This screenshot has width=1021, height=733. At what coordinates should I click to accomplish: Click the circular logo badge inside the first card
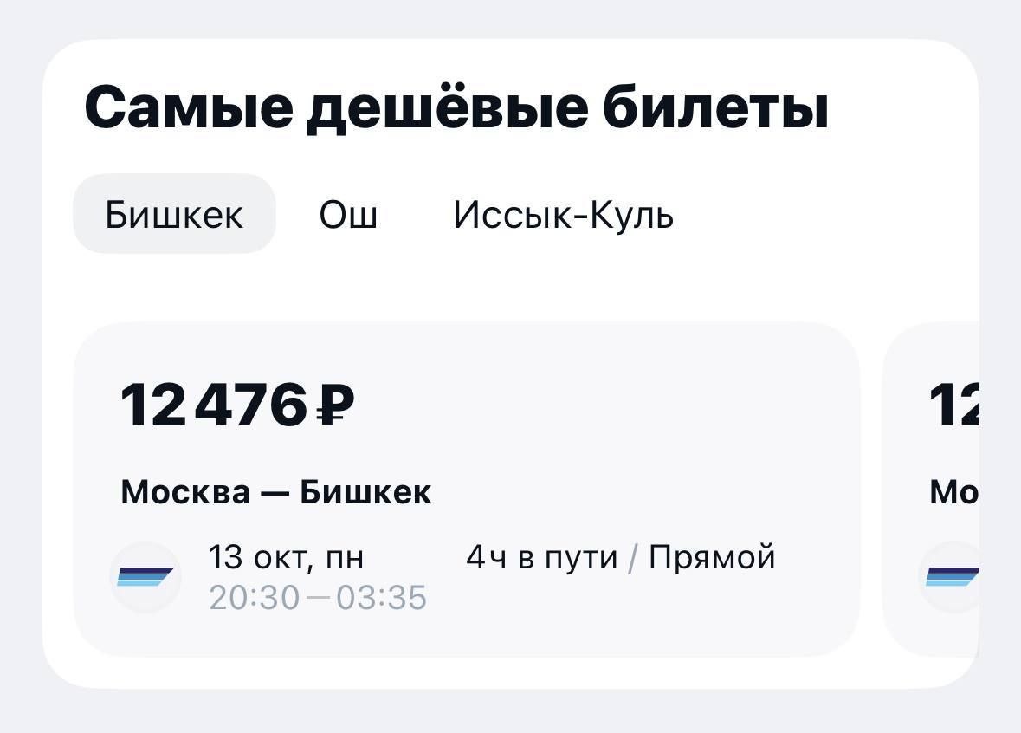[147, 576]
